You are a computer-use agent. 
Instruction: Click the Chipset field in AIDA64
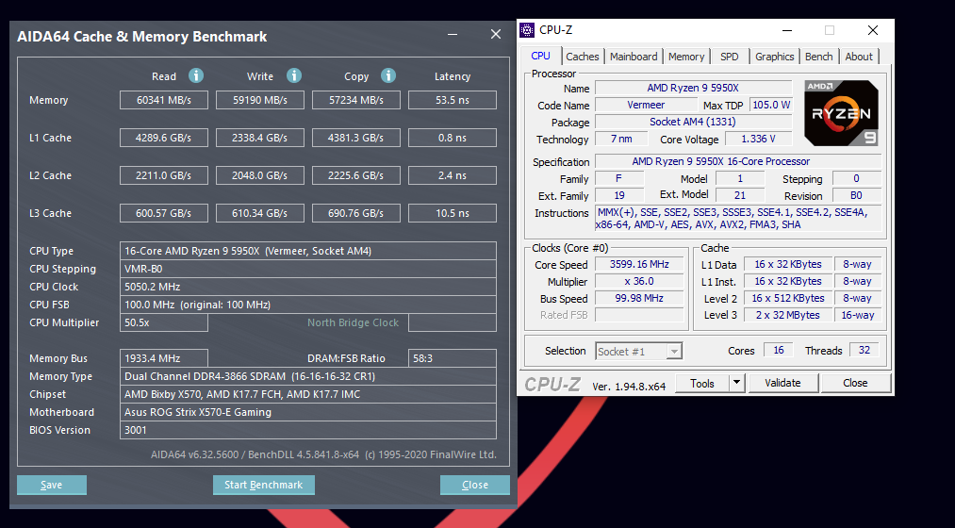[308, 394]
